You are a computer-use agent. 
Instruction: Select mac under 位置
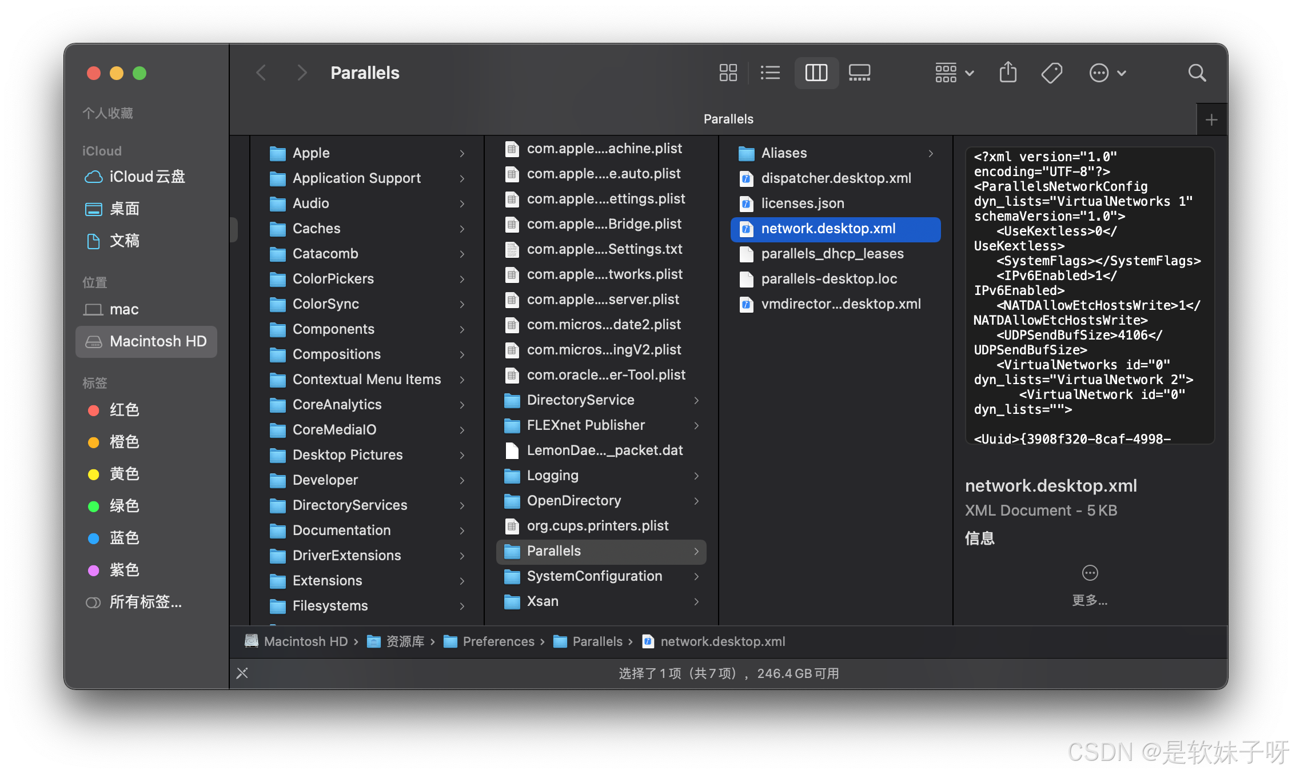pyautogui.click(x=146, y=309)
